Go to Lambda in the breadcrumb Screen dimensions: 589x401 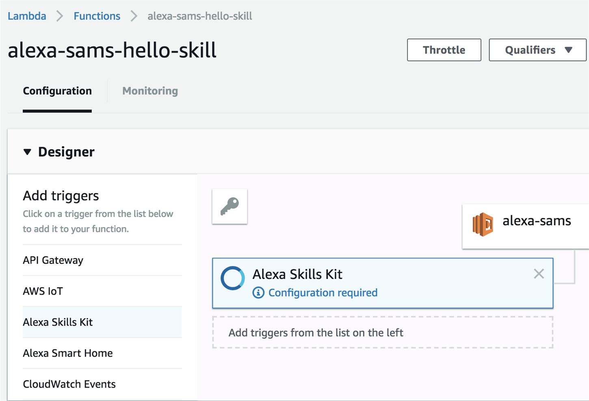click(27, 16)
